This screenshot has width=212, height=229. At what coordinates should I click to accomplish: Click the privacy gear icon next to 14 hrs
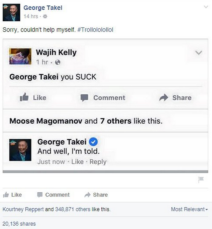point(45,16)
